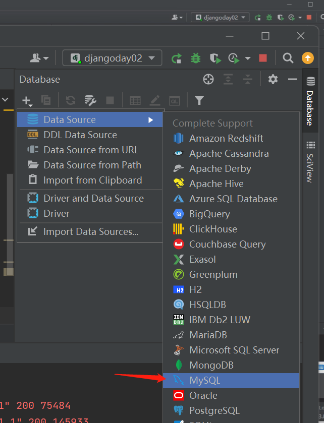Click the orange update arrow icon
This screenshot has width=324, height=423.
coord(307,58)
